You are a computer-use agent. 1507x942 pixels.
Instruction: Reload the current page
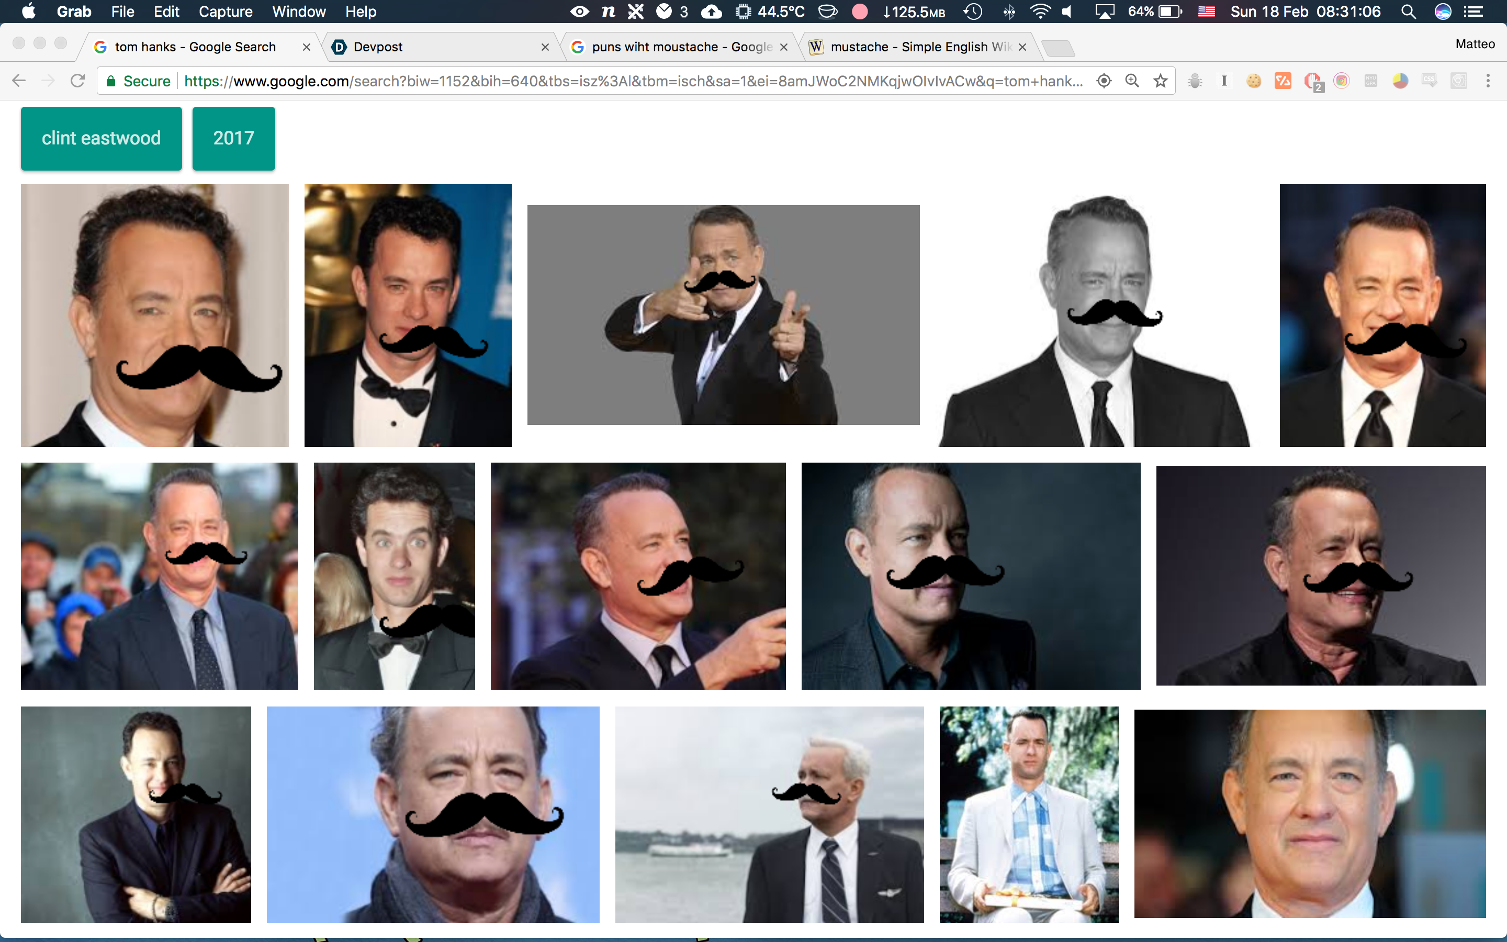pos(77,81)
